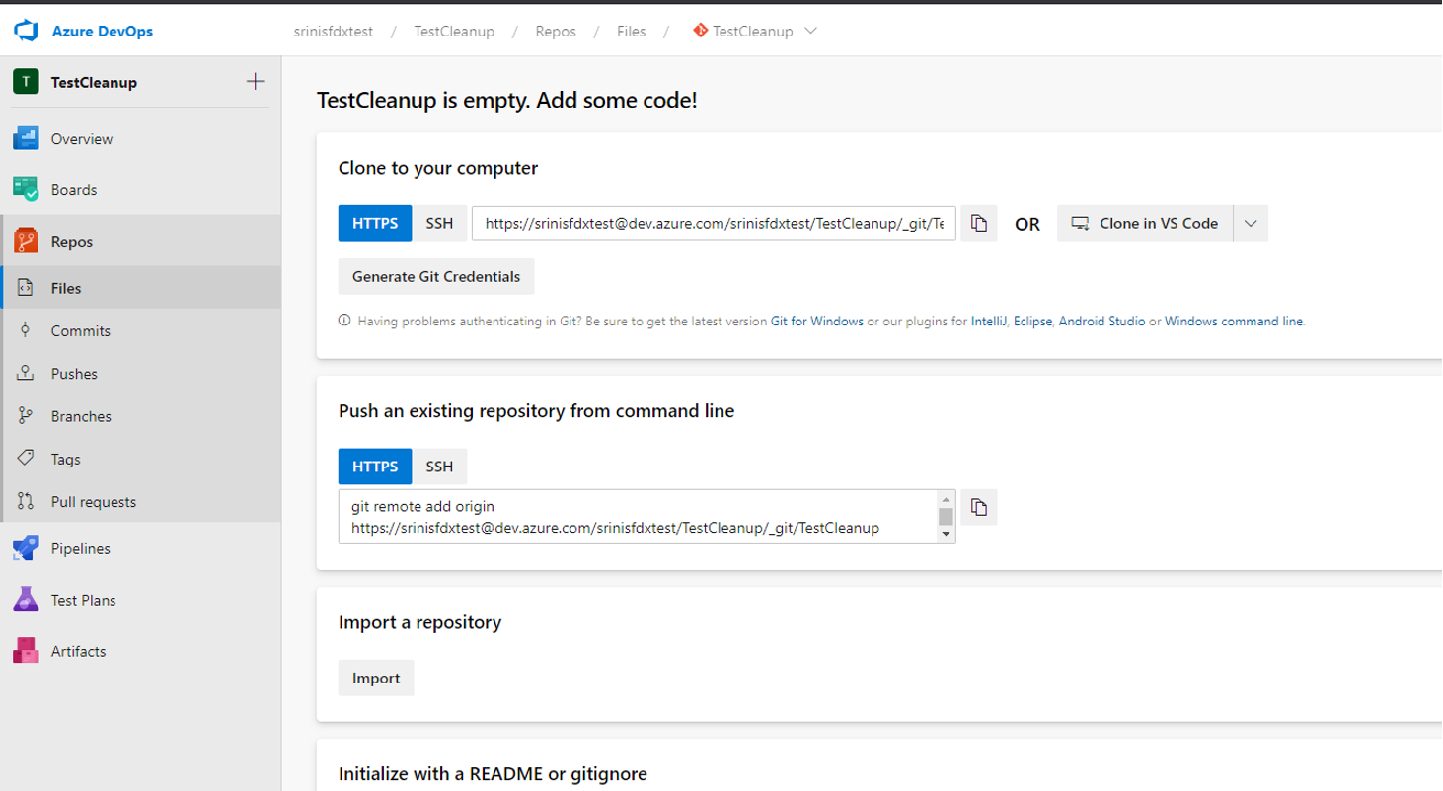The height and width of the screenshot is (791, 1443).
Task: Open the Git for Windows link
Action: point(816,321)
